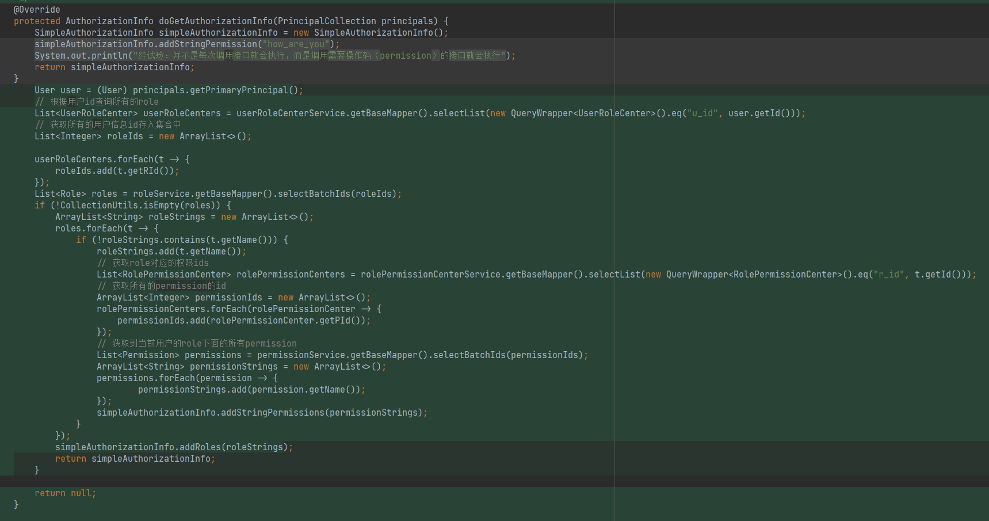Click permissionIds.add(rolePermissionCenter.getPId()) statement
Screen dimensions: 989x521
pyautogui.click(x=244, y=321)
